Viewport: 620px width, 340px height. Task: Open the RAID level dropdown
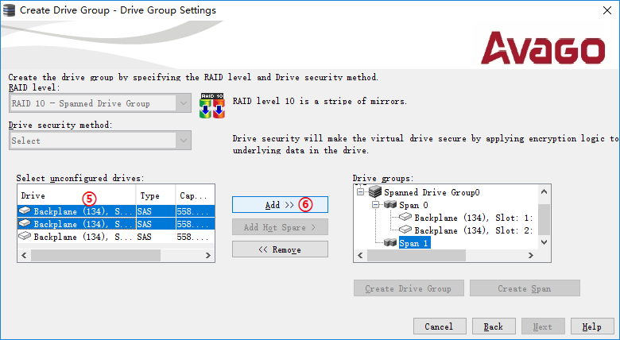(x=184, y=102)
